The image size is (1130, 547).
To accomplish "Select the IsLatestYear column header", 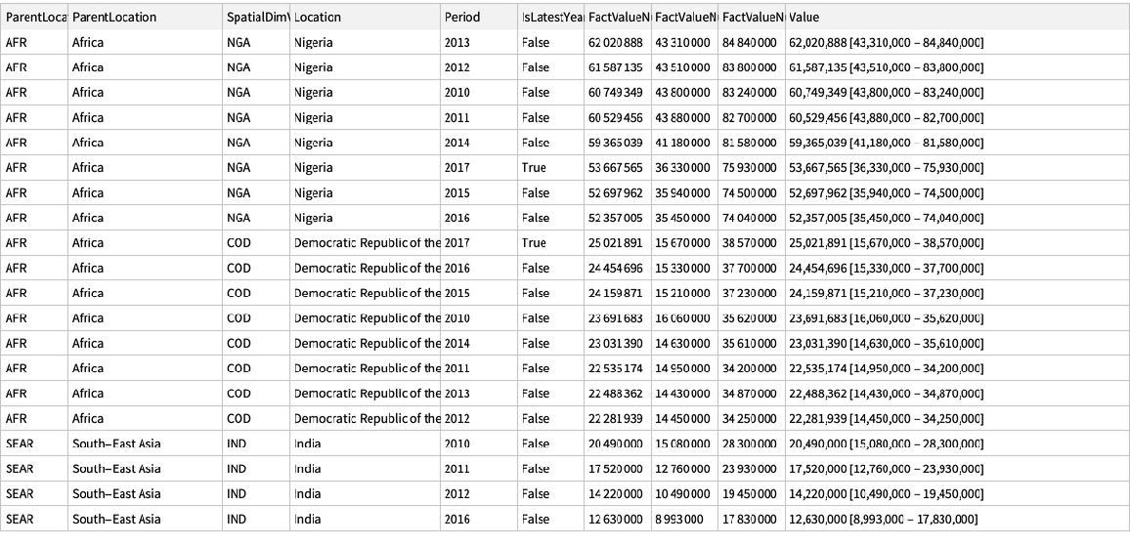I will coord(551,18).
